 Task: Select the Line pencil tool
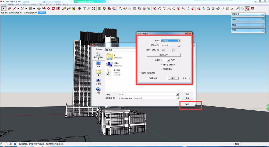(x=15, y=8)
